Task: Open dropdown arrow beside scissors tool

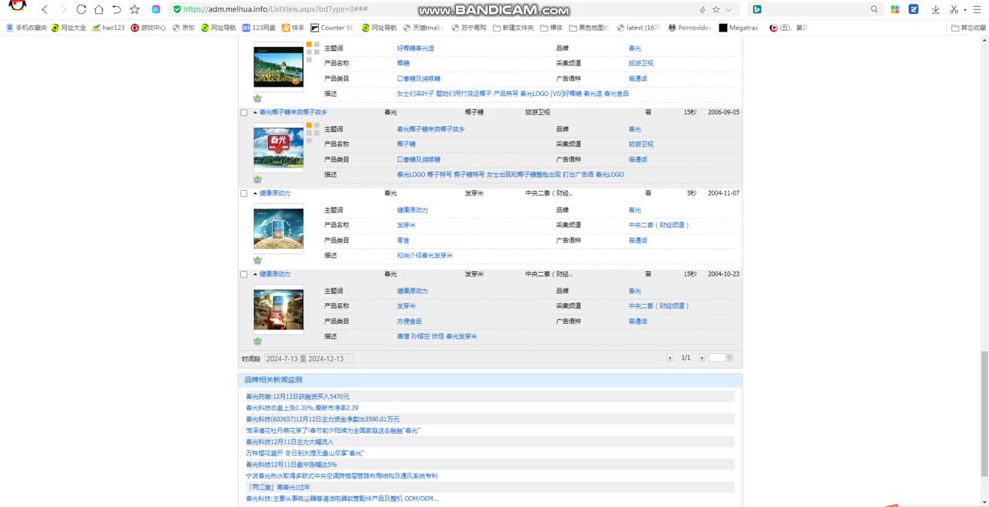Action: point(964,9)
